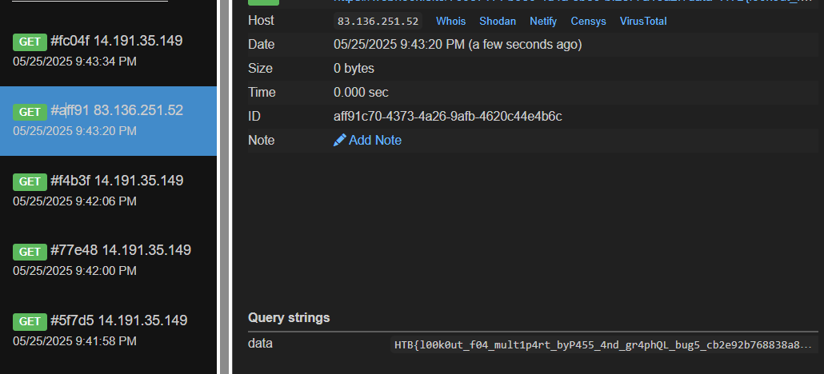Open Censys lookup for the host
The image size is (824, 374).
588,22
